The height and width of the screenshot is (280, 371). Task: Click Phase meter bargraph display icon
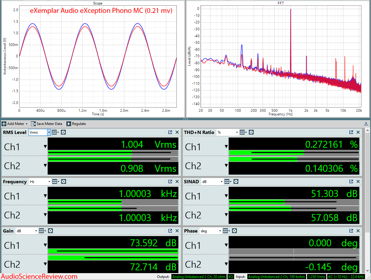point(227,231)
